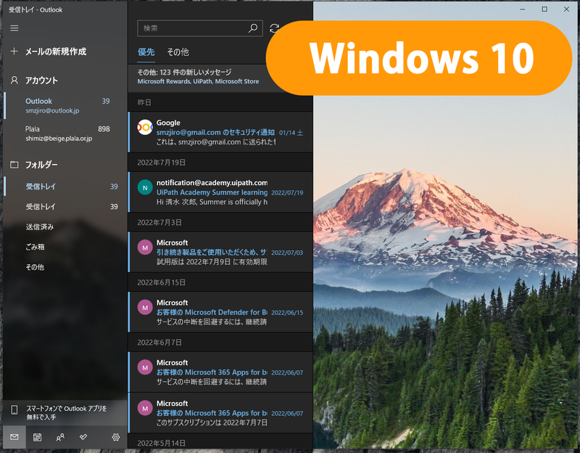Toggle the hamburger navigation menu
This screenshot has height=453, width=580.
point(14,28)
